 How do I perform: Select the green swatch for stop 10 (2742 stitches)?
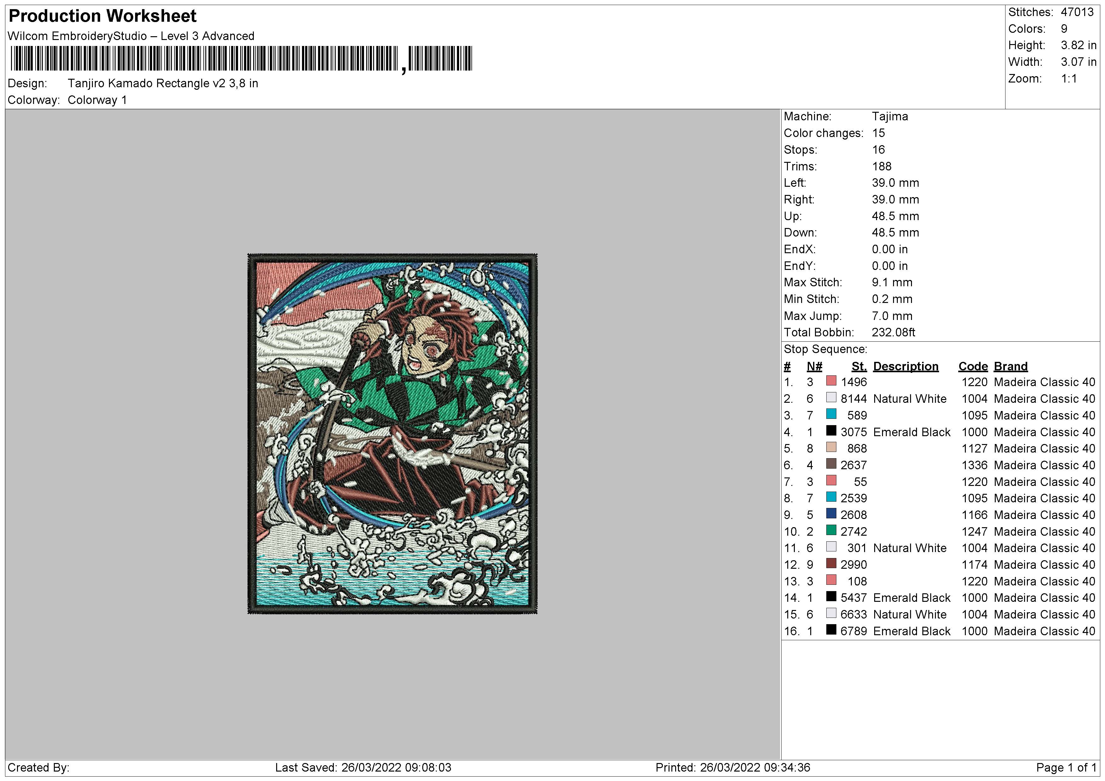pyautogui.click(x=831, y=530)
